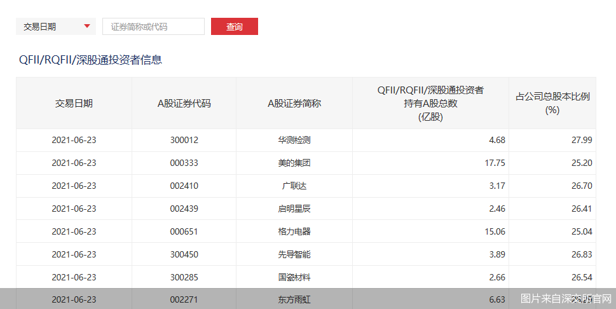616x309 pixels.
Task: Select stock name 启明星辰
Action: coord(294,209)
